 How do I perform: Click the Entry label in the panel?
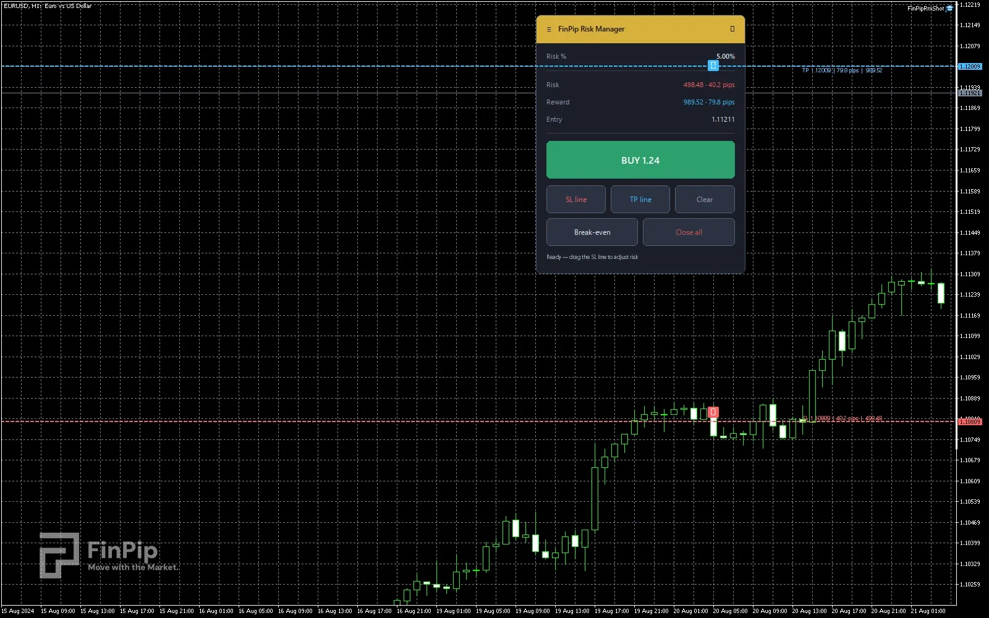554,119
